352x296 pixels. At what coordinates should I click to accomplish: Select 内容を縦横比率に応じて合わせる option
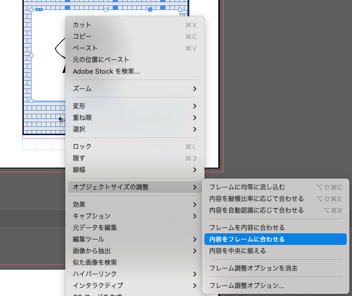point(276,199)
